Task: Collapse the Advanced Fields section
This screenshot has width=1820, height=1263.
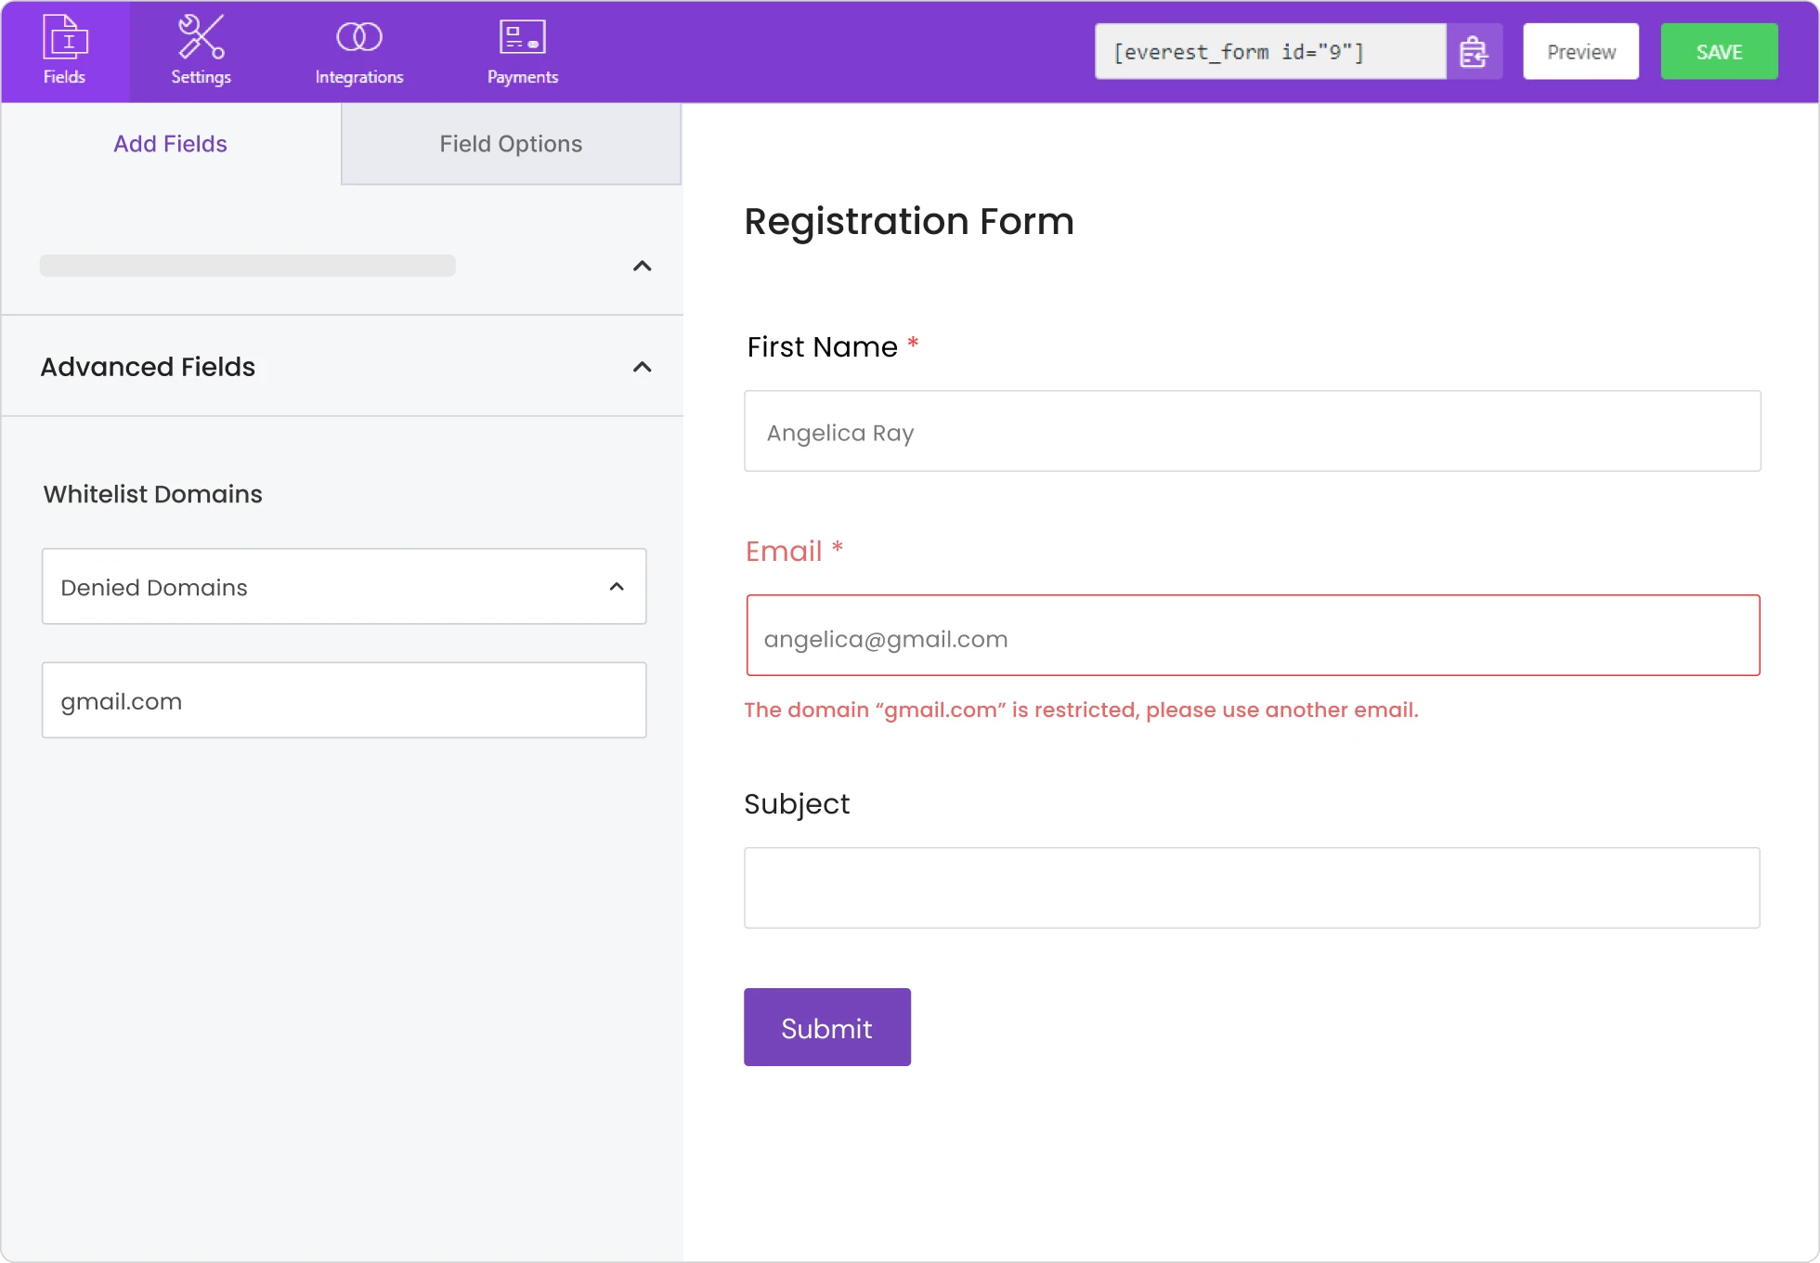Action: [x=641, y=367]
